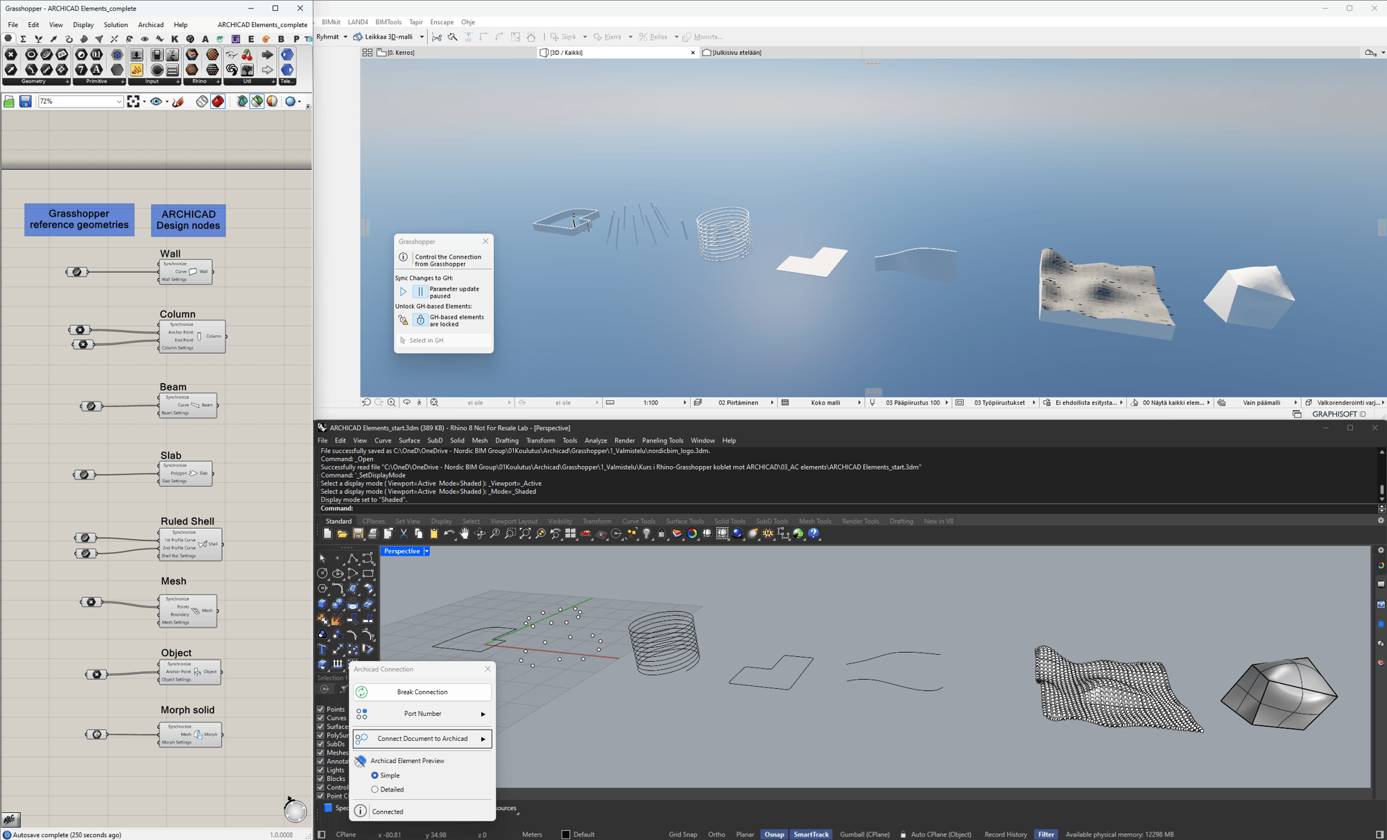
Task: Toggle SmartTrack in Rhino status bar
Action: click(x=811, y=834)
